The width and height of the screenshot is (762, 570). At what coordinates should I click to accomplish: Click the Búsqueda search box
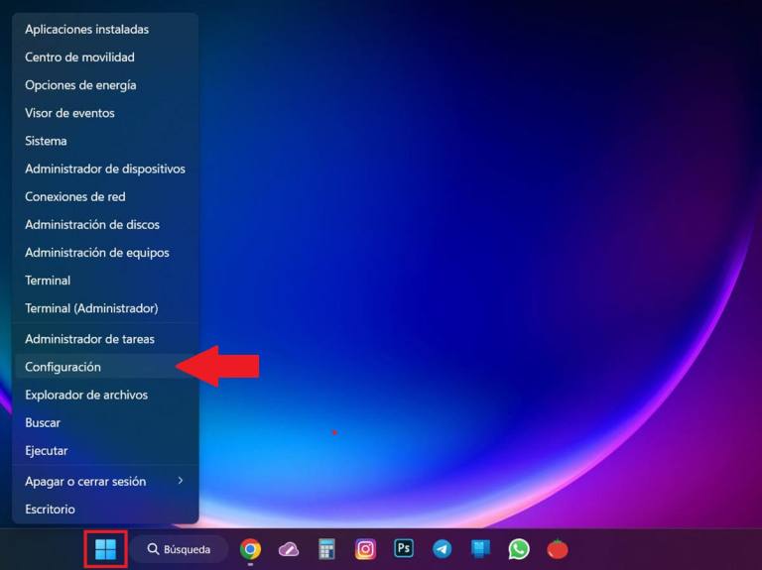pyautogui.click(x=180, y=548)
